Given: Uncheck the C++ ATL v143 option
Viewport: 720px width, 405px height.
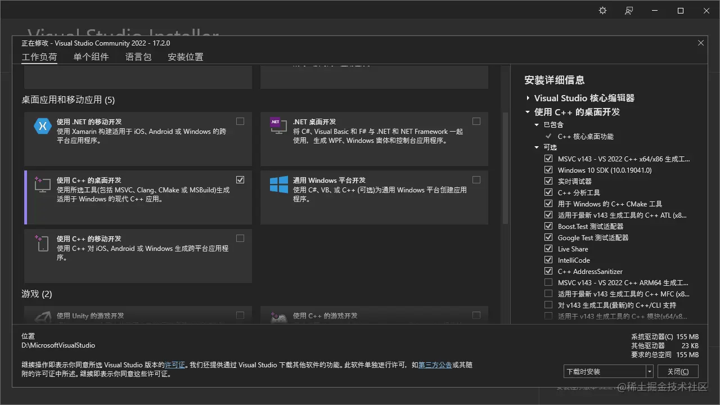Looking at the screenshot, I should (548, 215).
